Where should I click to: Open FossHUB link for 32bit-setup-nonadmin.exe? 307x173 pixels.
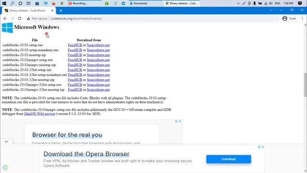tap(75, 75)
